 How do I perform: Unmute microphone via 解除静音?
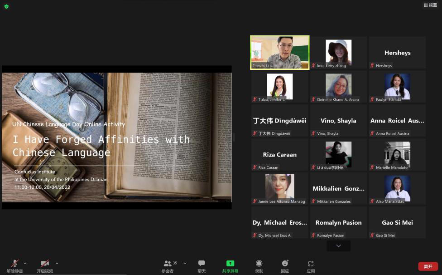tap(15, 264)
